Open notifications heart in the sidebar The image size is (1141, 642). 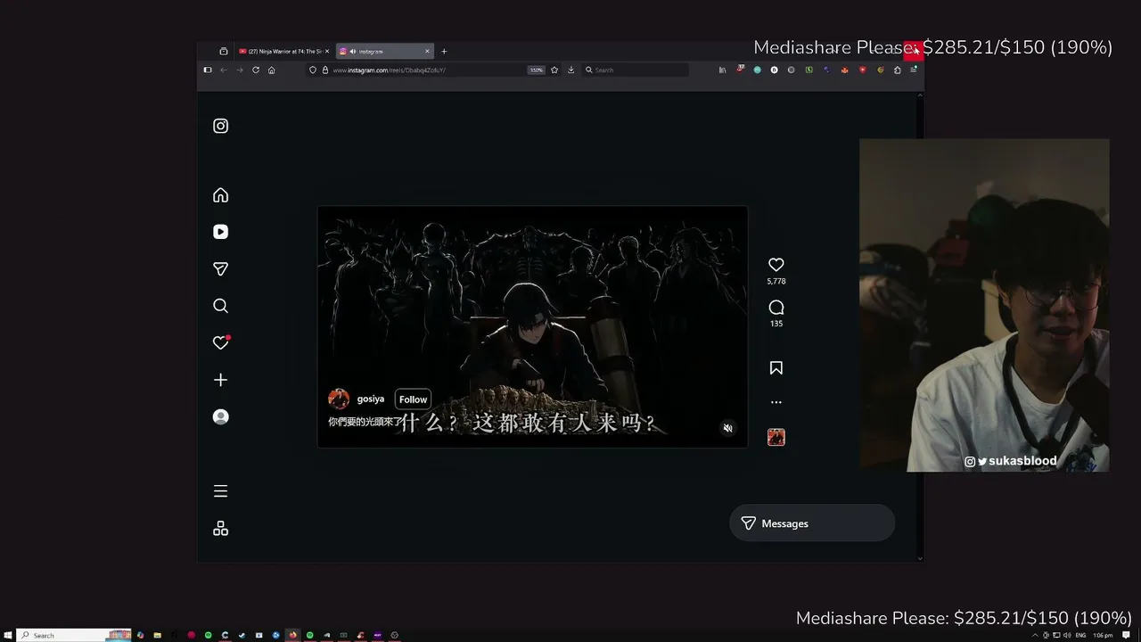click(x=221, y=342)
